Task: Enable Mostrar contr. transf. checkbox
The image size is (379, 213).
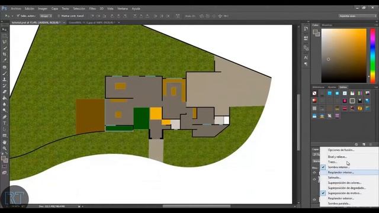Action: (x=59, y=16)
